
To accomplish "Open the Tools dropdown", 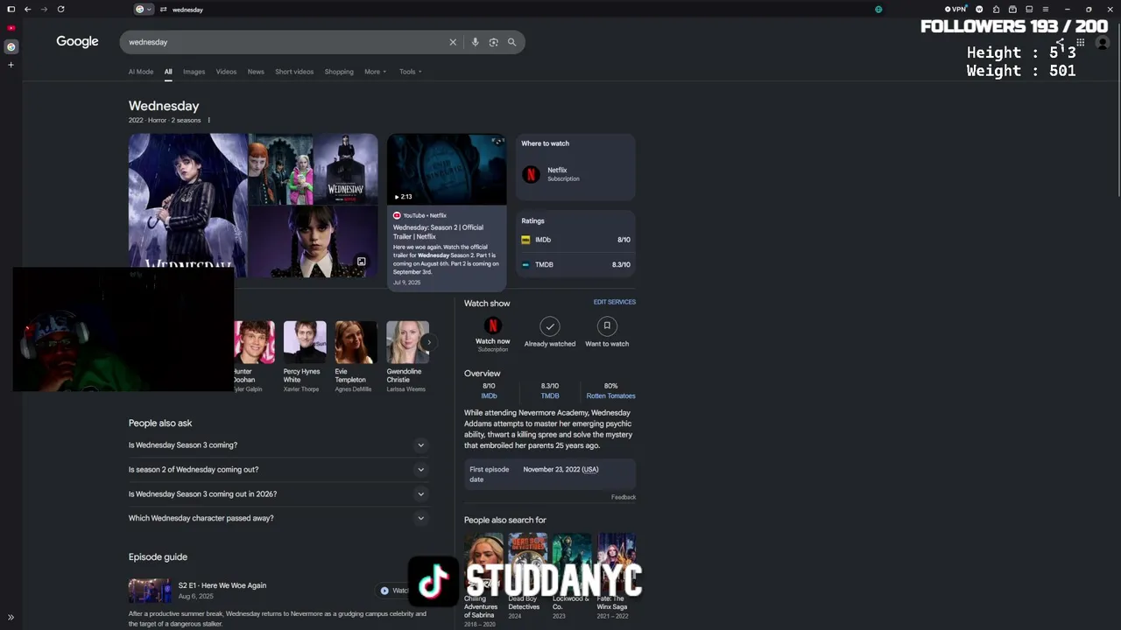I will [410, 72].
